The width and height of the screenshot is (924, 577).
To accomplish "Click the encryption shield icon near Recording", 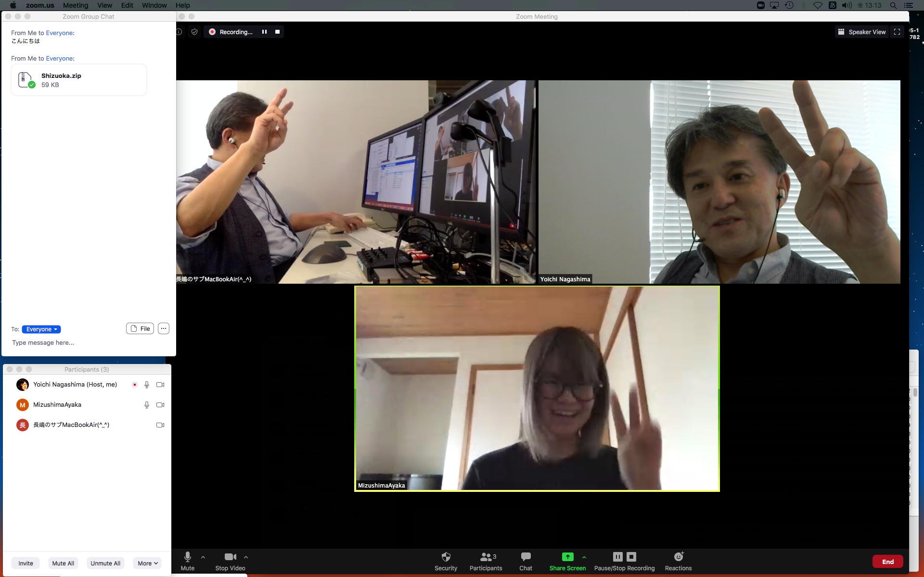I will (194, 32).
